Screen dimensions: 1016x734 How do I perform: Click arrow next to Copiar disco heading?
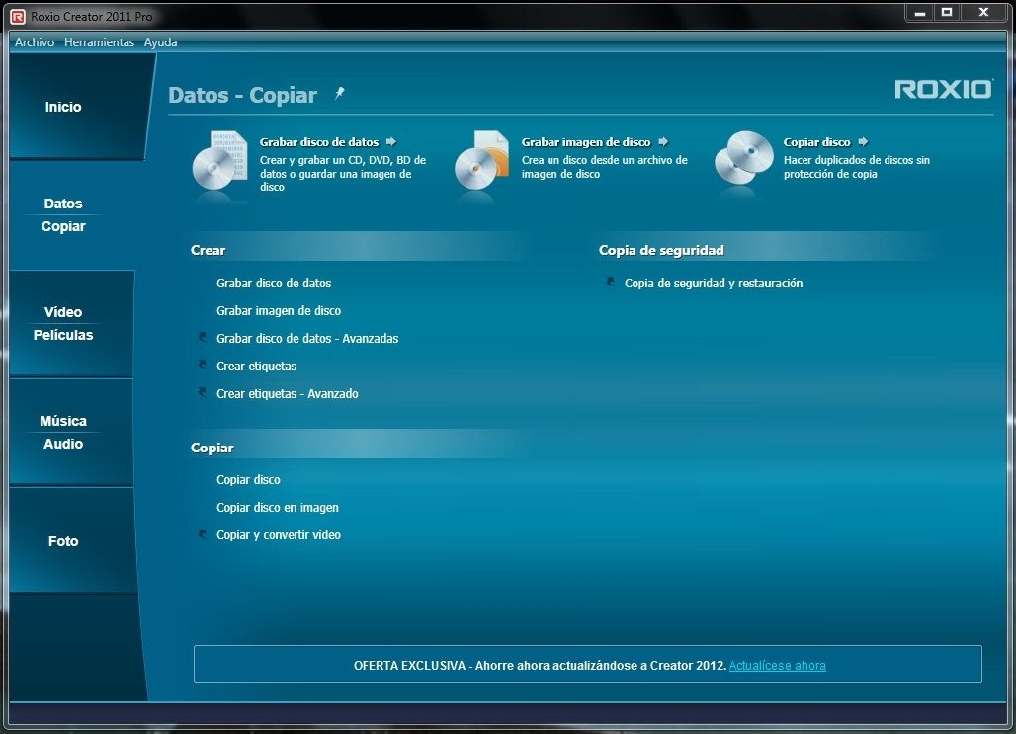point(863,142)
